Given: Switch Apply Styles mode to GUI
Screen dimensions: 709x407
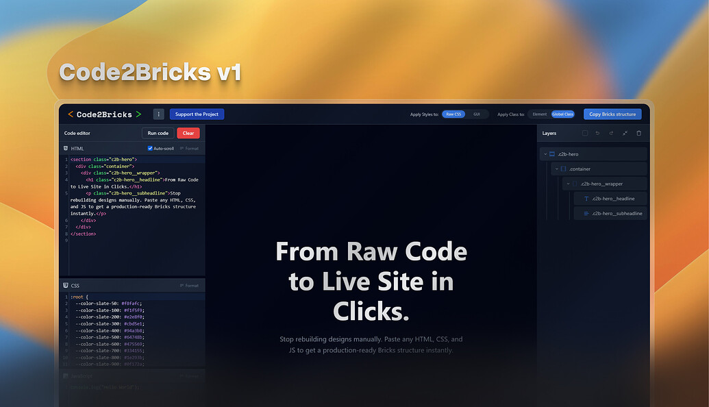Looking at the screenshot, I should pos(477,114).
